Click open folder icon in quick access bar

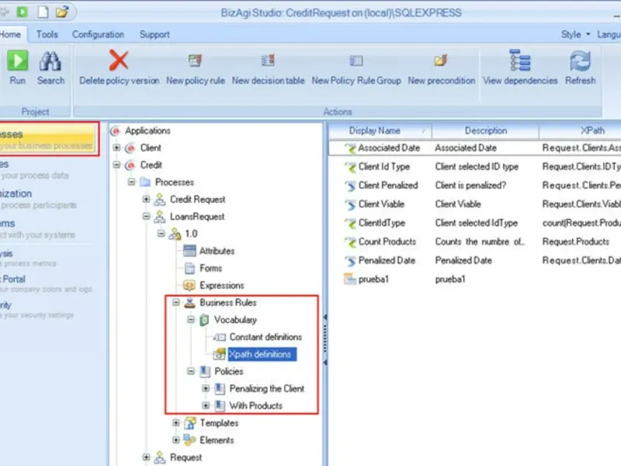click(x=62, y=12)
